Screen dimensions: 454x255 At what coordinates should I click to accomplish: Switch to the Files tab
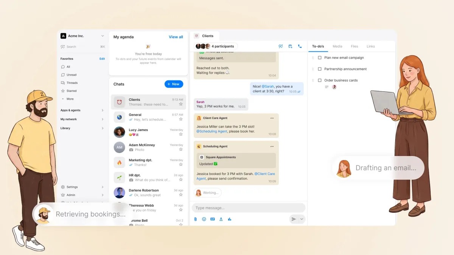coord(354,46)
